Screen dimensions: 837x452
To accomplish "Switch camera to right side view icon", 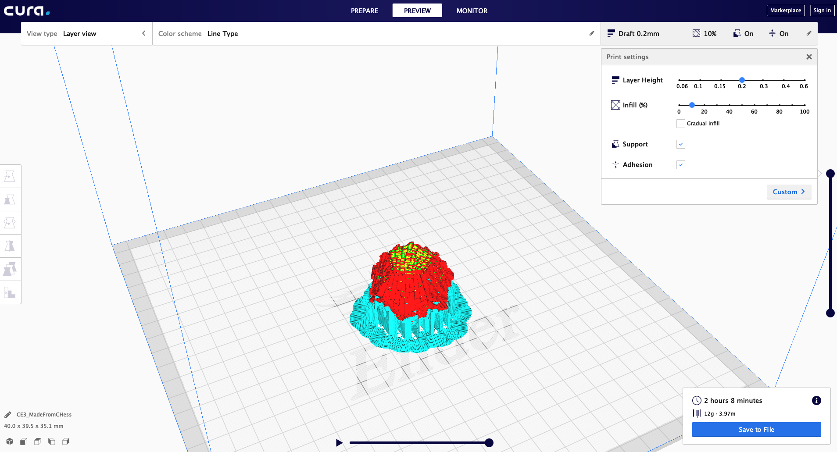I will (66, 441).
